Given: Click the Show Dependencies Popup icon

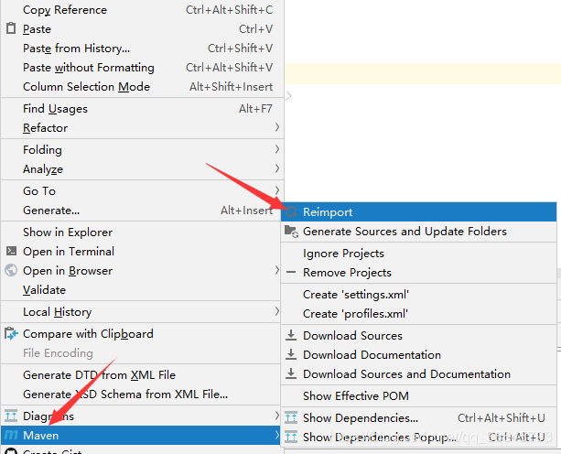Looking at the screenshot, I should click(x=291, y=437).
